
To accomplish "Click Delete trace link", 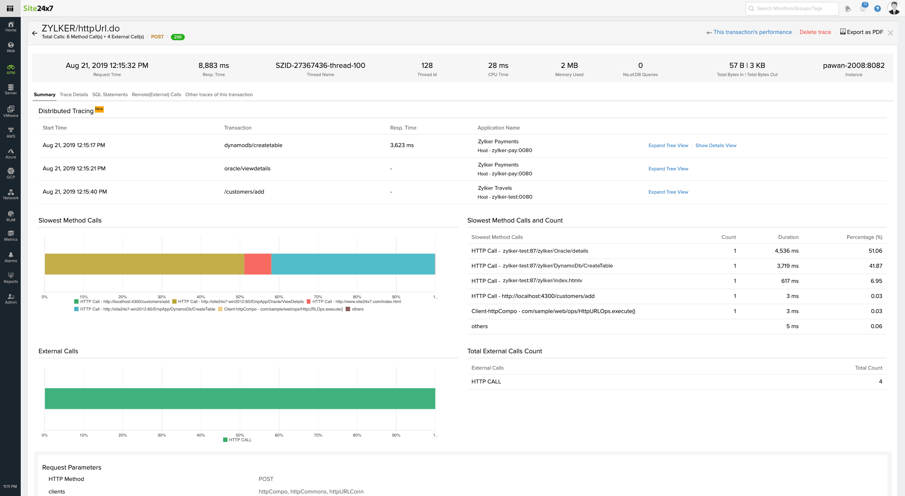I will click(x=816, y=32).
